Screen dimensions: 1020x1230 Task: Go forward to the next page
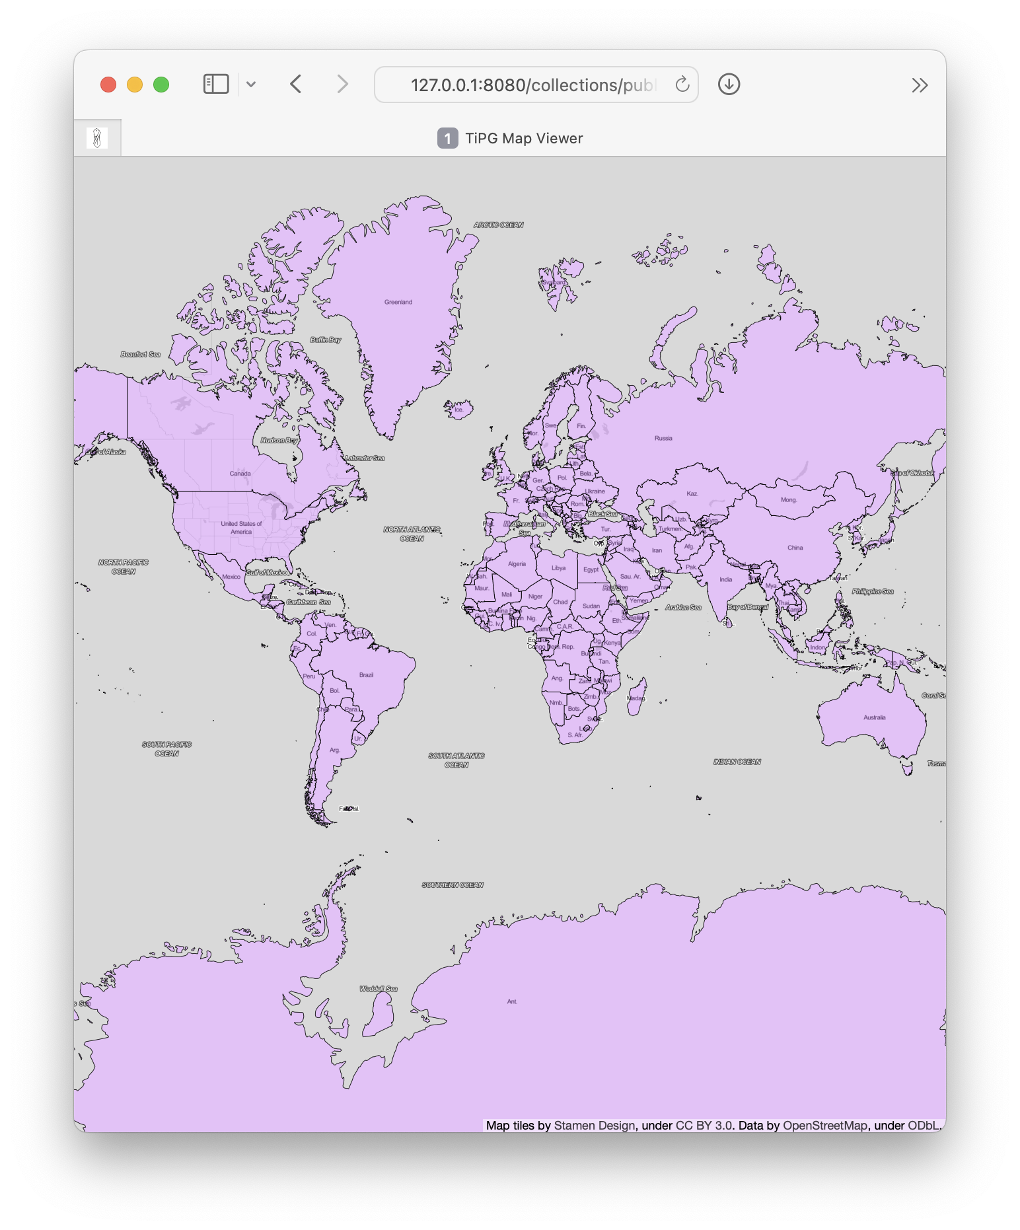342,85
